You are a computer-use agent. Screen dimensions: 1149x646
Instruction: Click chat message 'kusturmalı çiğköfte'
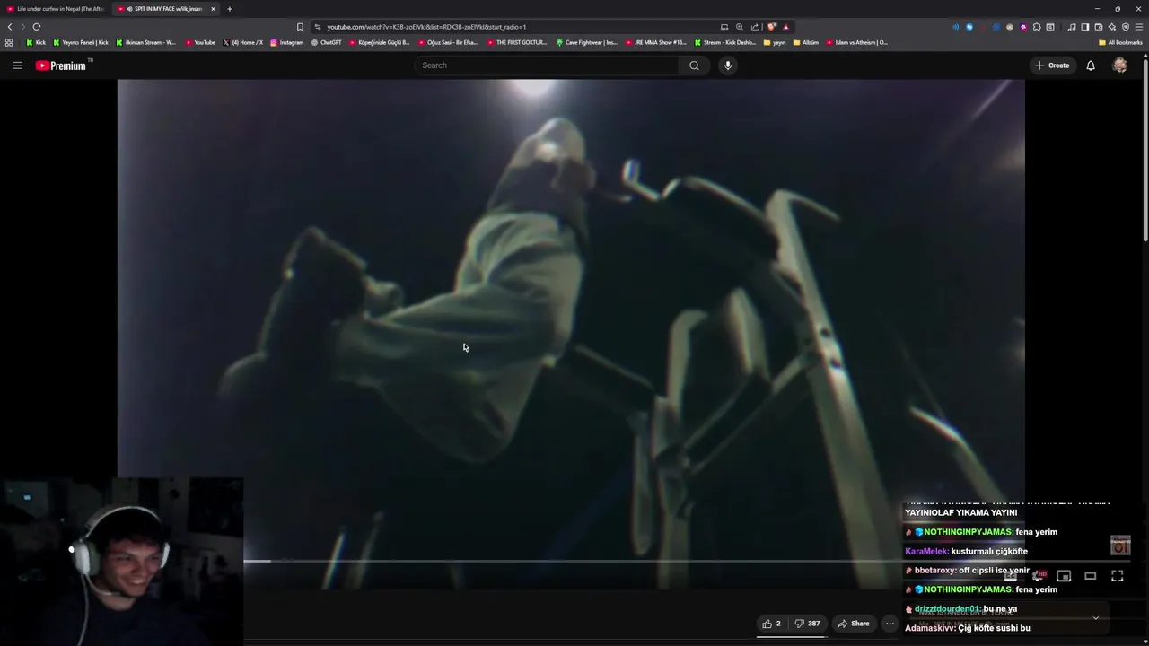pos(989,551)
